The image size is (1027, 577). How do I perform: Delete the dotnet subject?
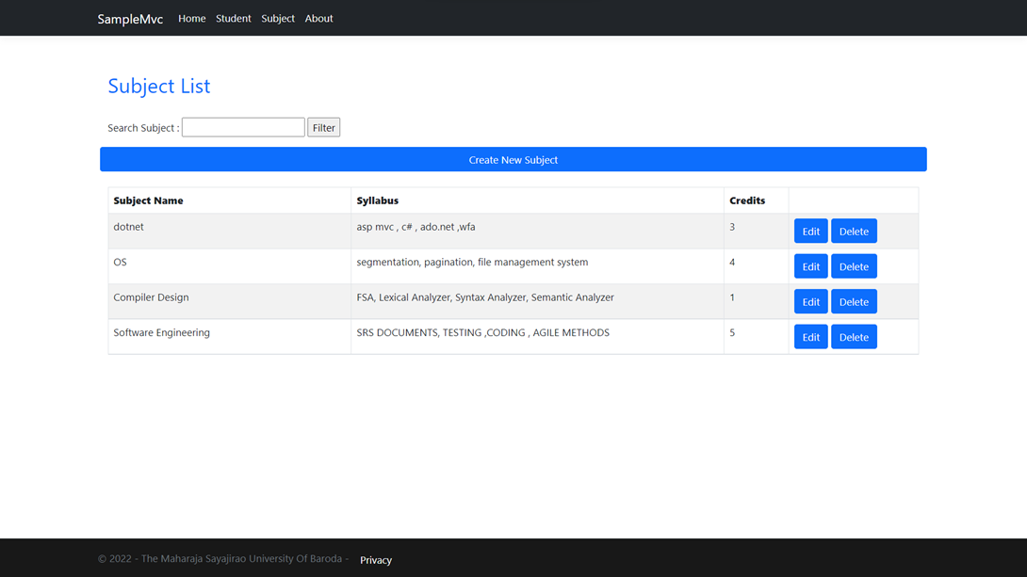pos(854,231)
